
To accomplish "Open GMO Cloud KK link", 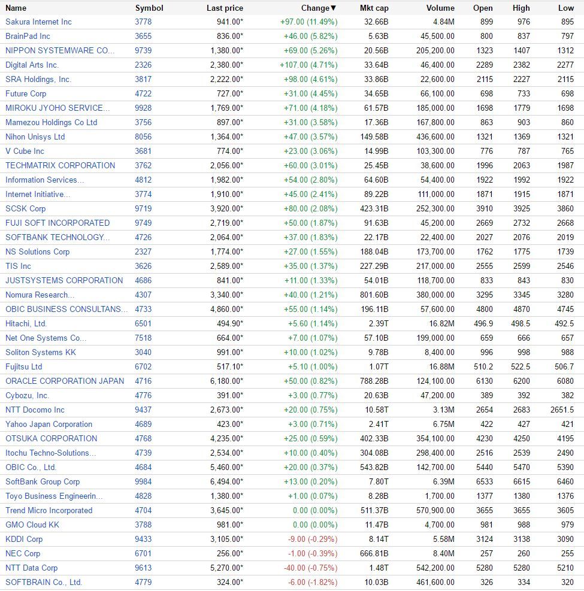I will (32, 525).
